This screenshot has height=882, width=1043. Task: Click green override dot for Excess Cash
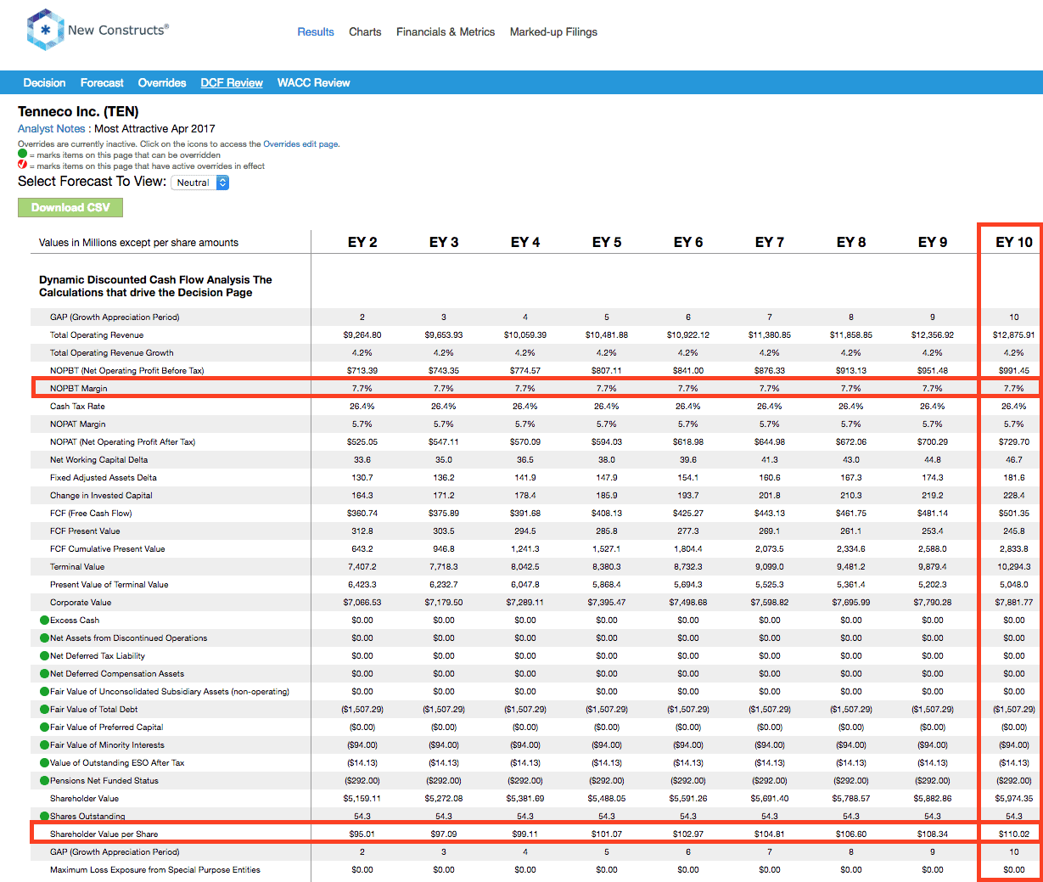[44, 621]
